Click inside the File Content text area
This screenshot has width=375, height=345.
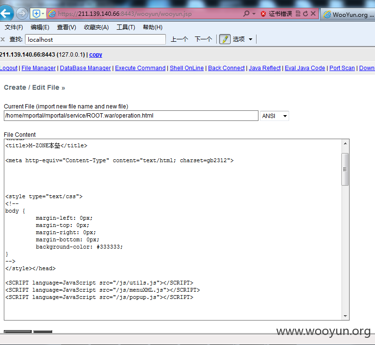pyautogui.click(x=173, y=229)
